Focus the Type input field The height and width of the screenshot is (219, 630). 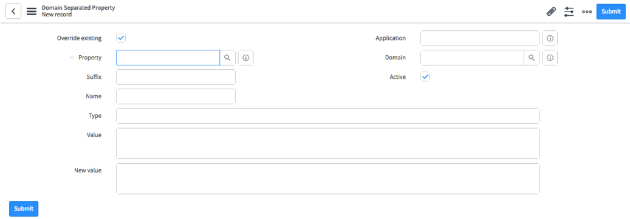pyautogui.click(x=327, y=115)
